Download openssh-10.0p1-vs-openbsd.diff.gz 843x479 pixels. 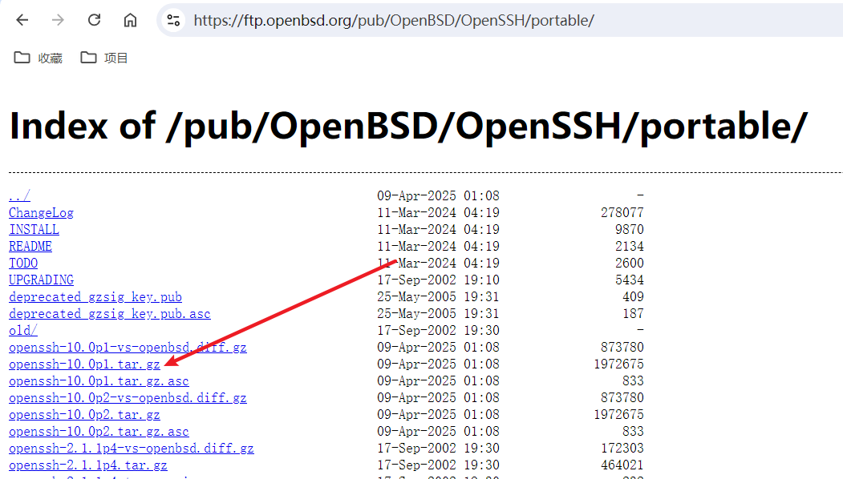[x=128, y=348]
